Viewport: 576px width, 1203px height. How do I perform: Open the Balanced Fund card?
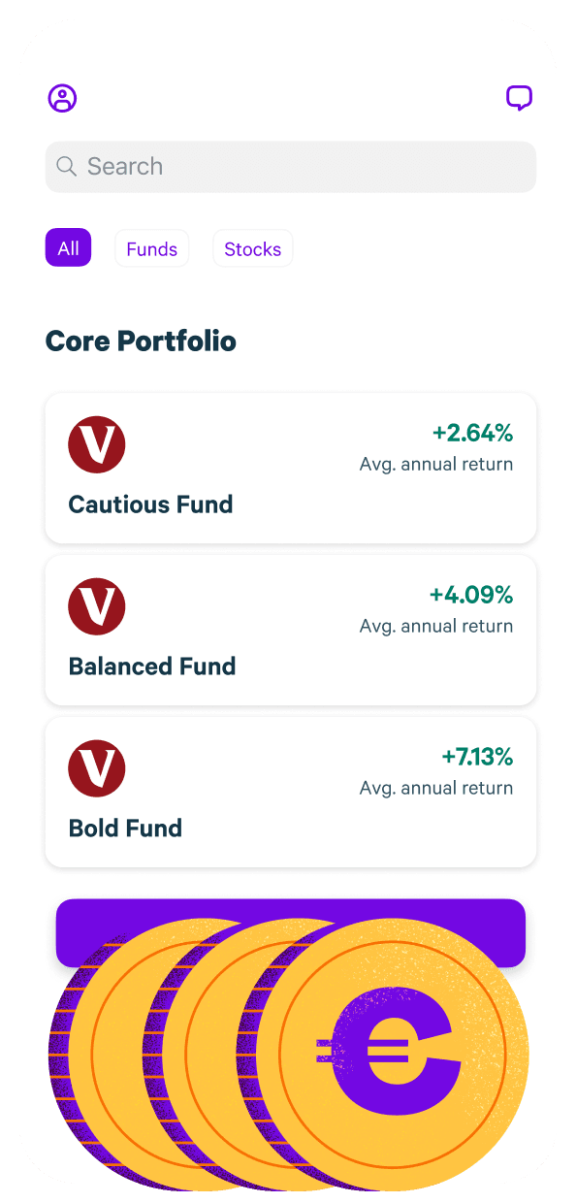point(291,630)
